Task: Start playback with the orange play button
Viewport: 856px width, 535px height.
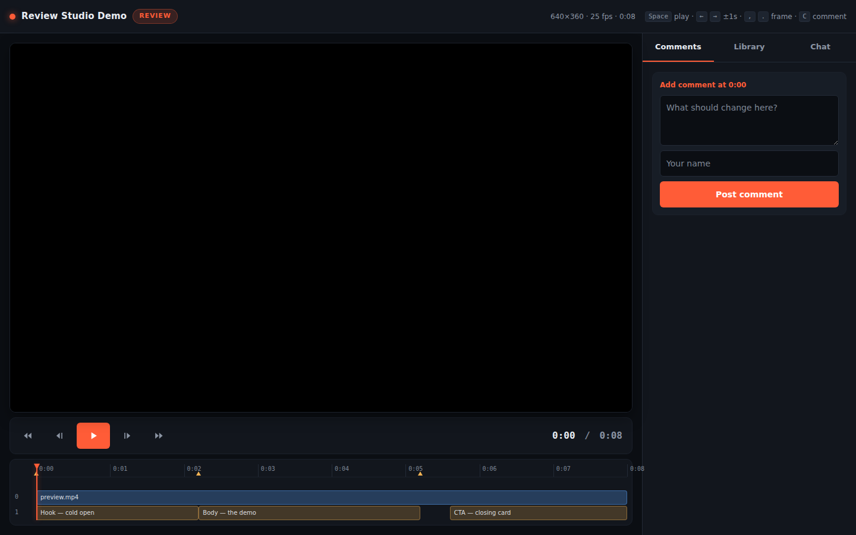Action: [93, 436]
